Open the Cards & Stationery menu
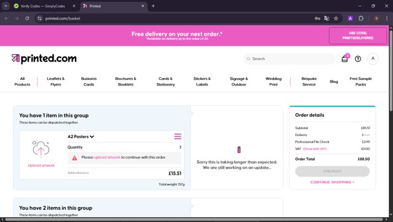The width and height of the screenshot is (393, 222). click(x=165, y=81)
